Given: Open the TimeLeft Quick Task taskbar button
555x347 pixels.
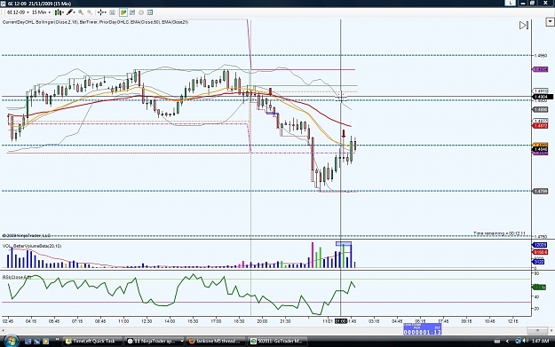Looking at the screenshot, I should (x=92, y=342).
